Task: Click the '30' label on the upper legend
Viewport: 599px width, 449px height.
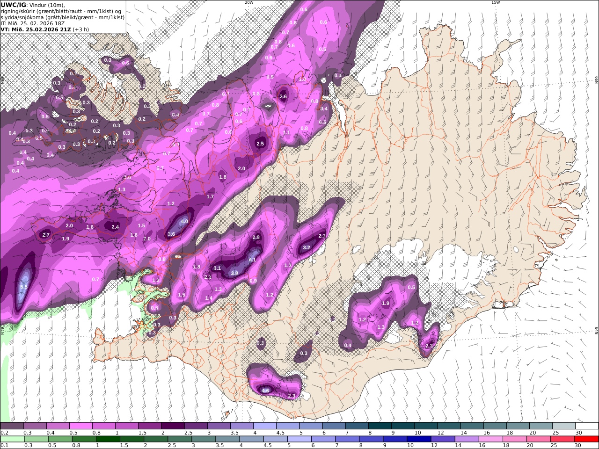Action: pyautogui.click(x=578, y=433)
